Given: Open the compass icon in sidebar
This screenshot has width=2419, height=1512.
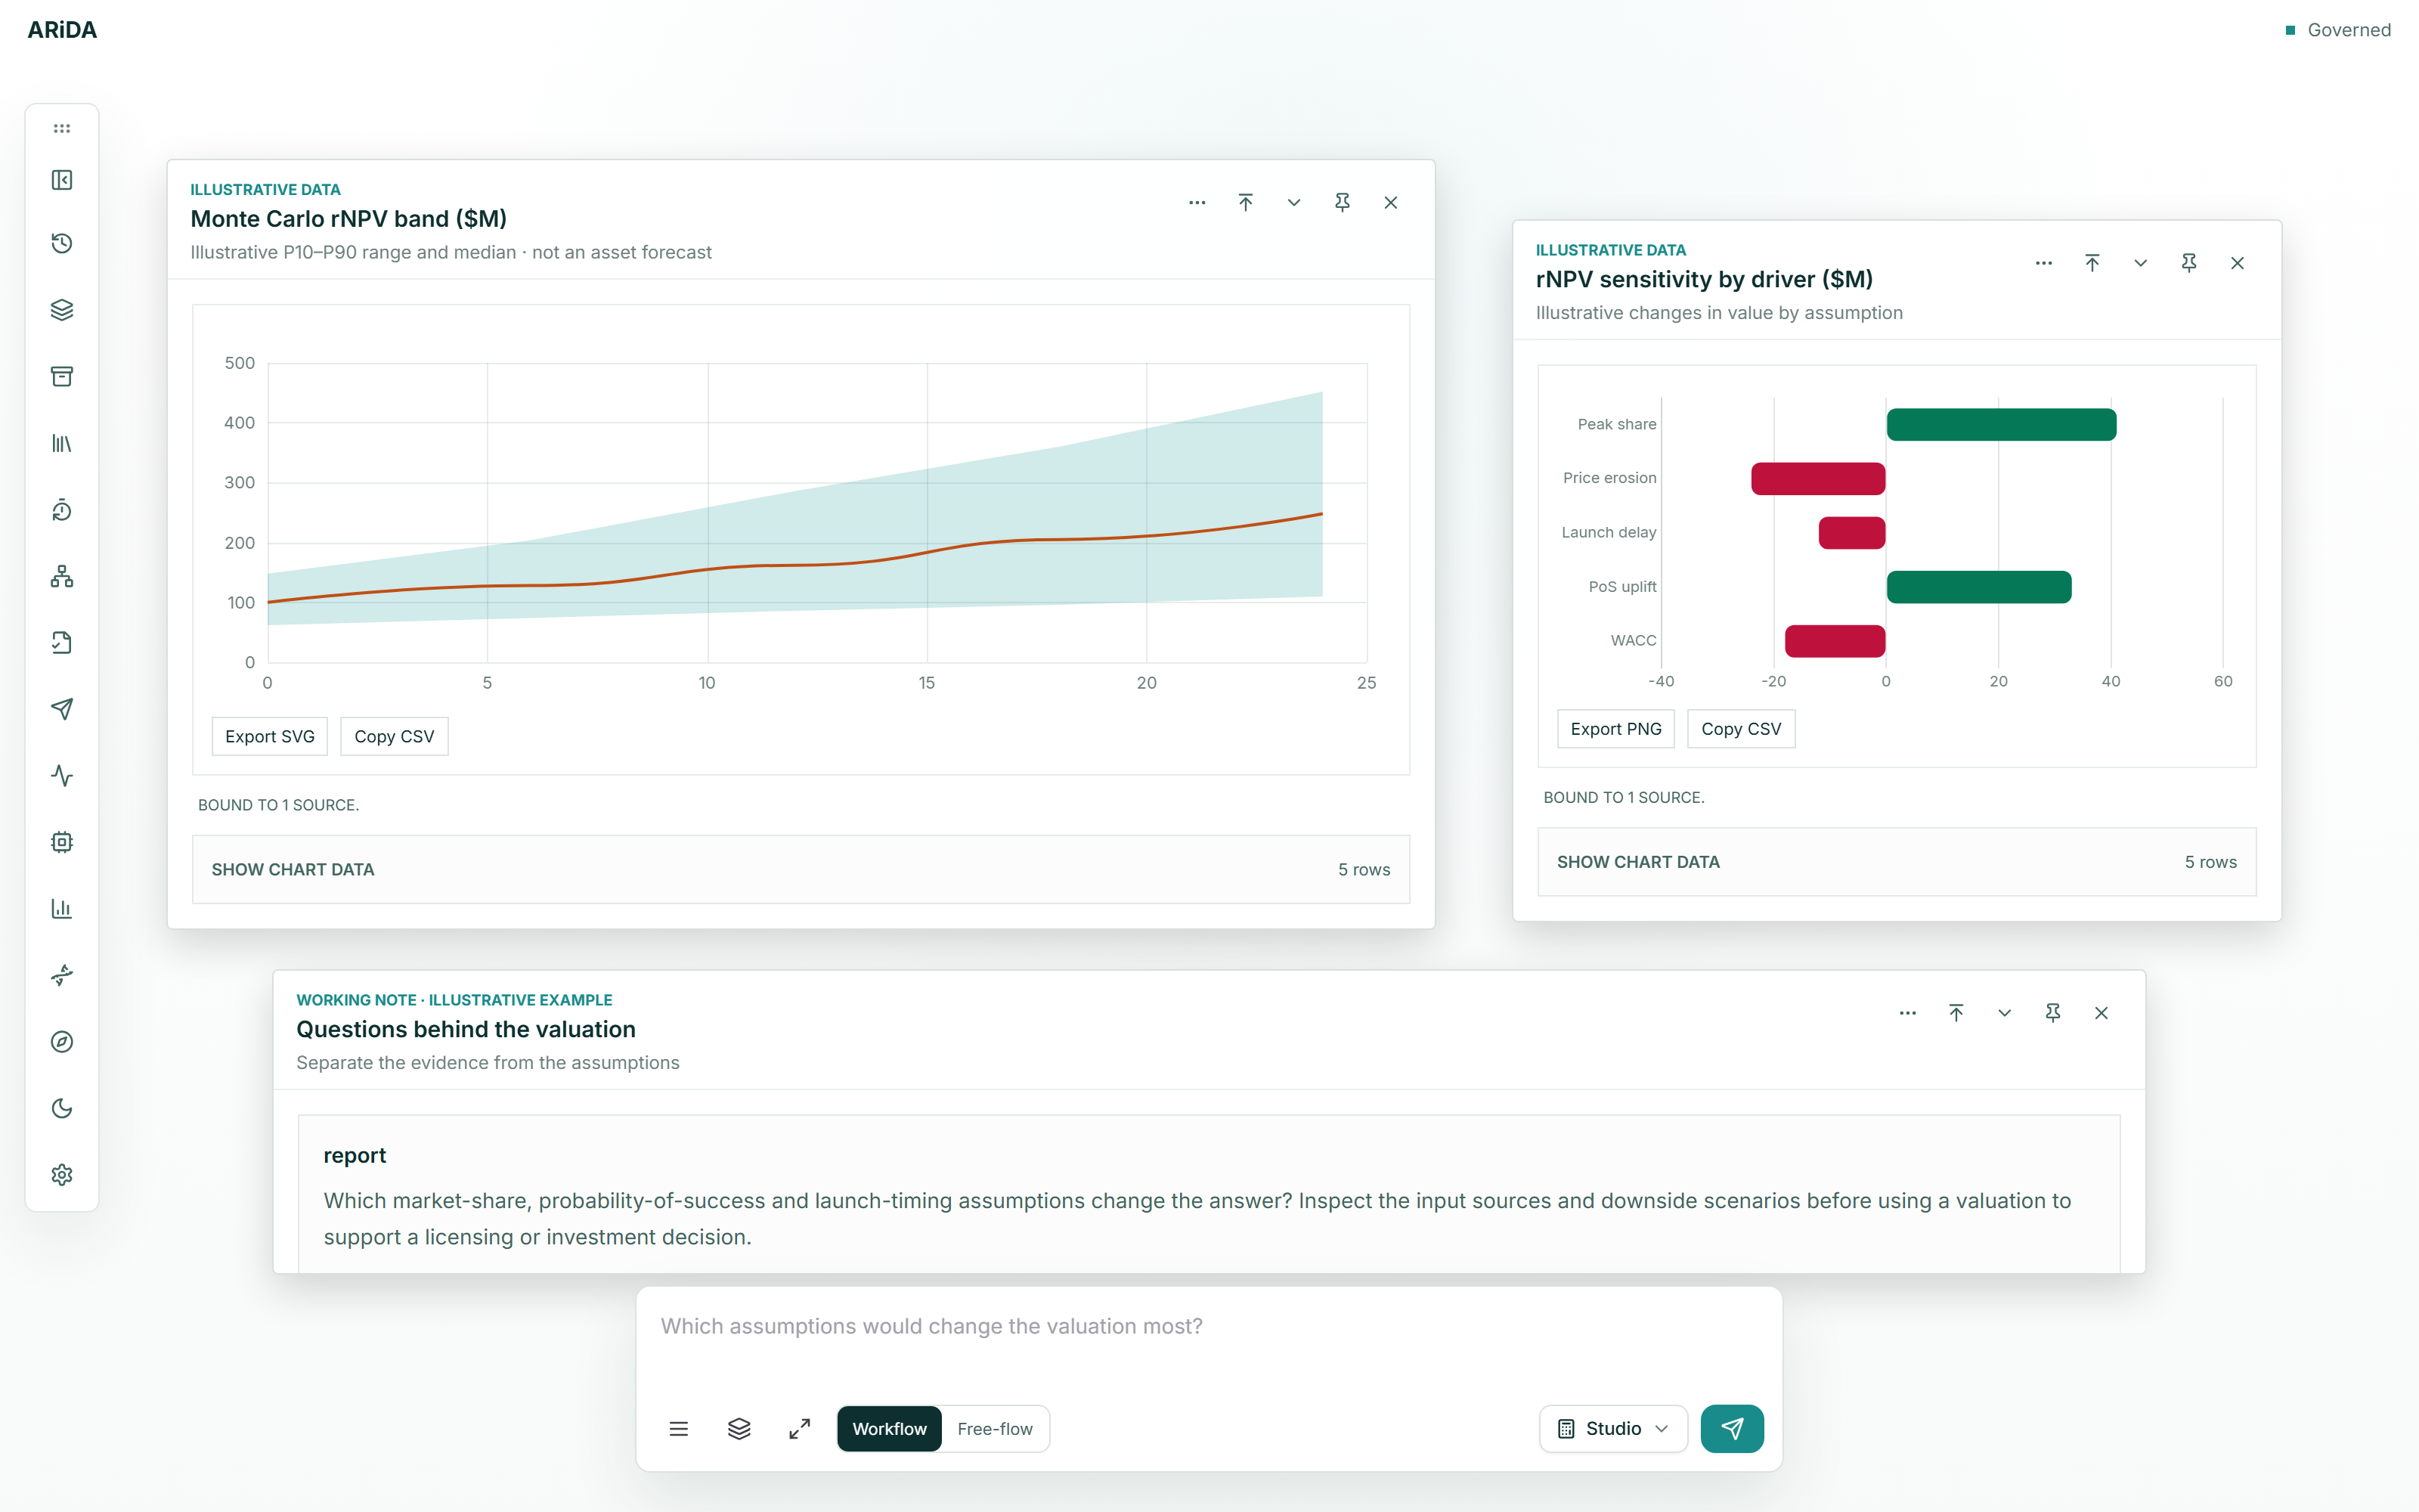Looking at the screenshot, I should point(62,1042).
